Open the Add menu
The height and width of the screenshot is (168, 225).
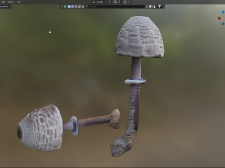[x=3, y=2]
